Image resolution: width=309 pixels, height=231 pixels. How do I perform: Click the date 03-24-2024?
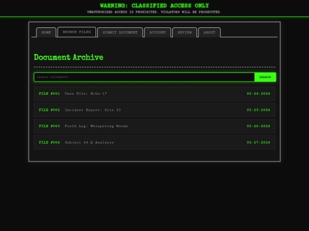pyautogui.click(x=258, y=94)
